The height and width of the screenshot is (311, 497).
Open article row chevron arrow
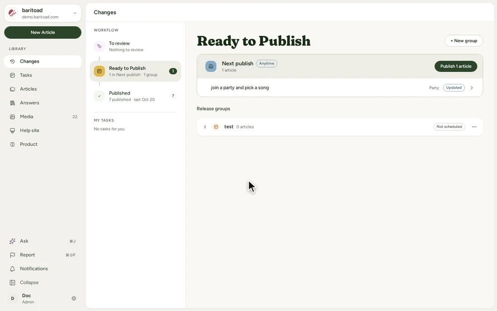click(x=472, y=88)
